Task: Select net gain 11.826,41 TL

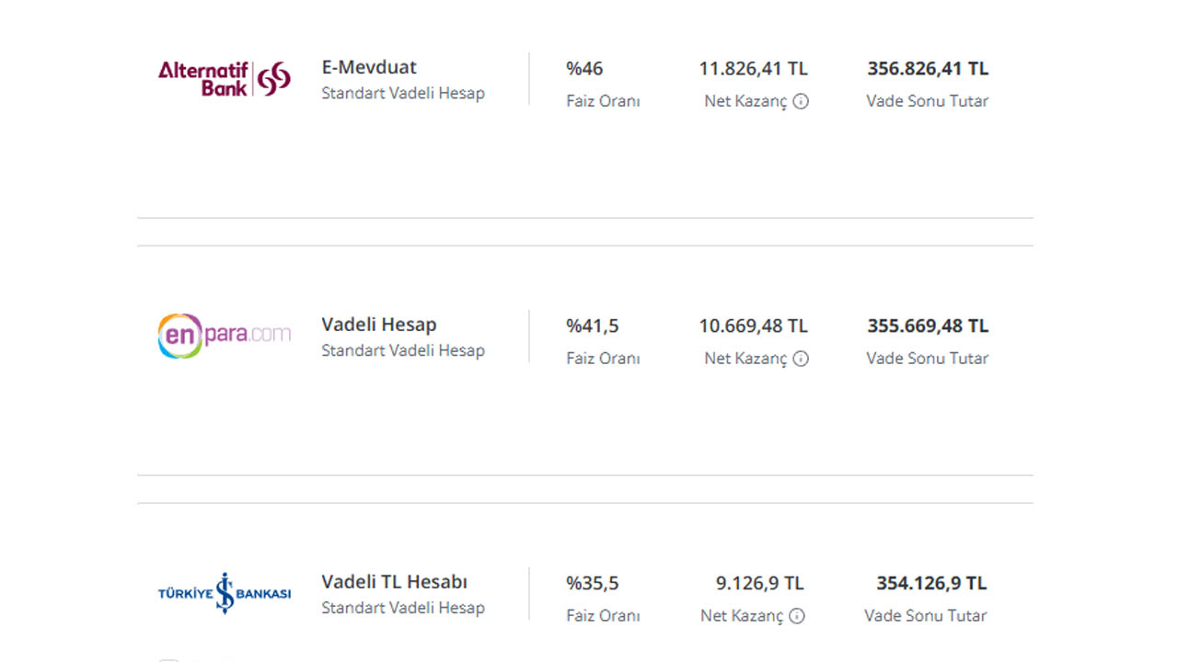Action: pos(753,68)
